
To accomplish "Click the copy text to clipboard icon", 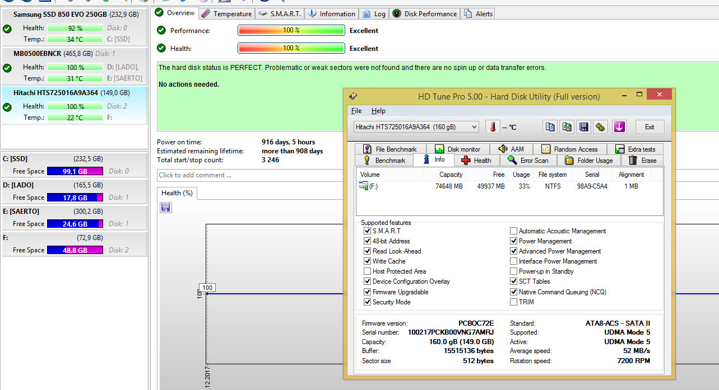I will point(550,127).
